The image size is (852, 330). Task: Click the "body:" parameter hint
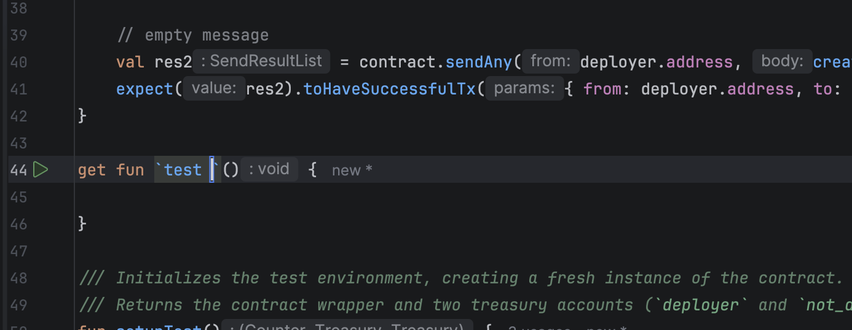point(782,61)
